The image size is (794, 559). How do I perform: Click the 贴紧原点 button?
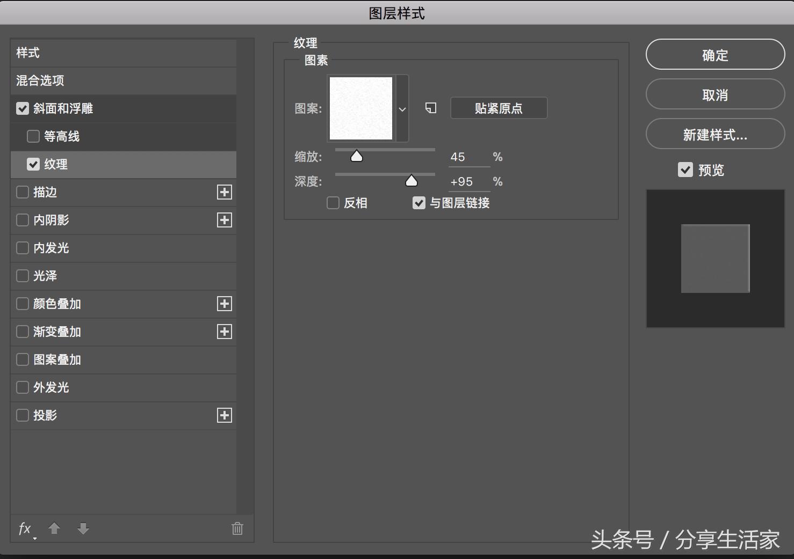(x=498, y=108)
